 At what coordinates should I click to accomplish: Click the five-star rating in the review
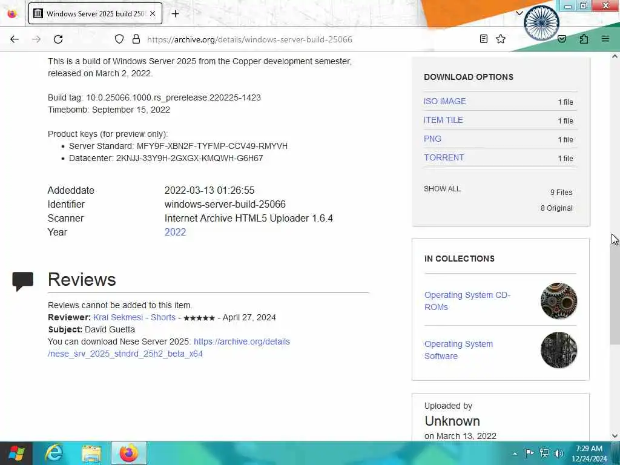[x=199, y=318]
